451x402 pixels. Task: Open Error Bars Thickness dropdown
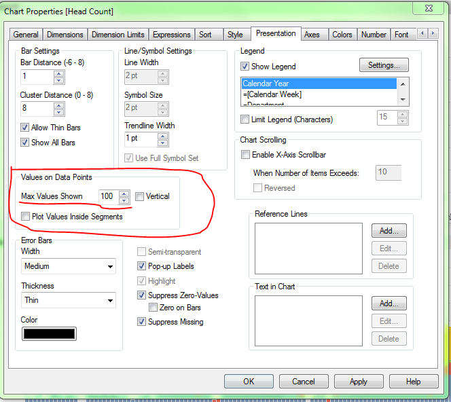coord(69,300)
